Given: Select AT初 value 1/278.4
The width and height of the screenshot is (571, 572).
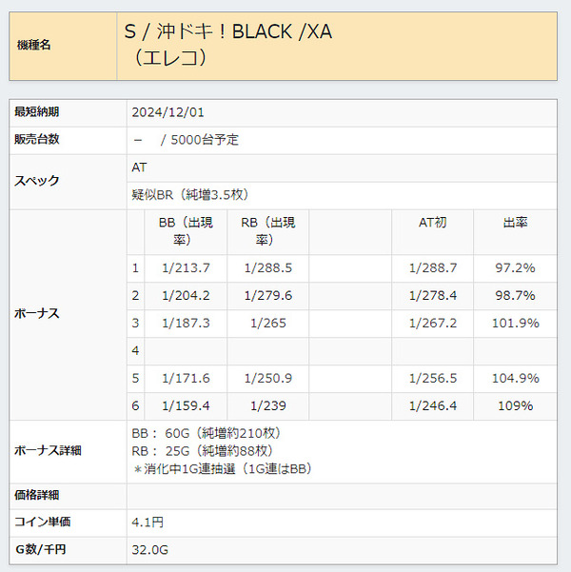Looking at the screenshot, I should [x=433, y=295].
